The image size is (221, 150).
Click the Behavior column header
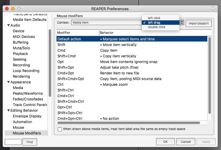coord(155,33)
